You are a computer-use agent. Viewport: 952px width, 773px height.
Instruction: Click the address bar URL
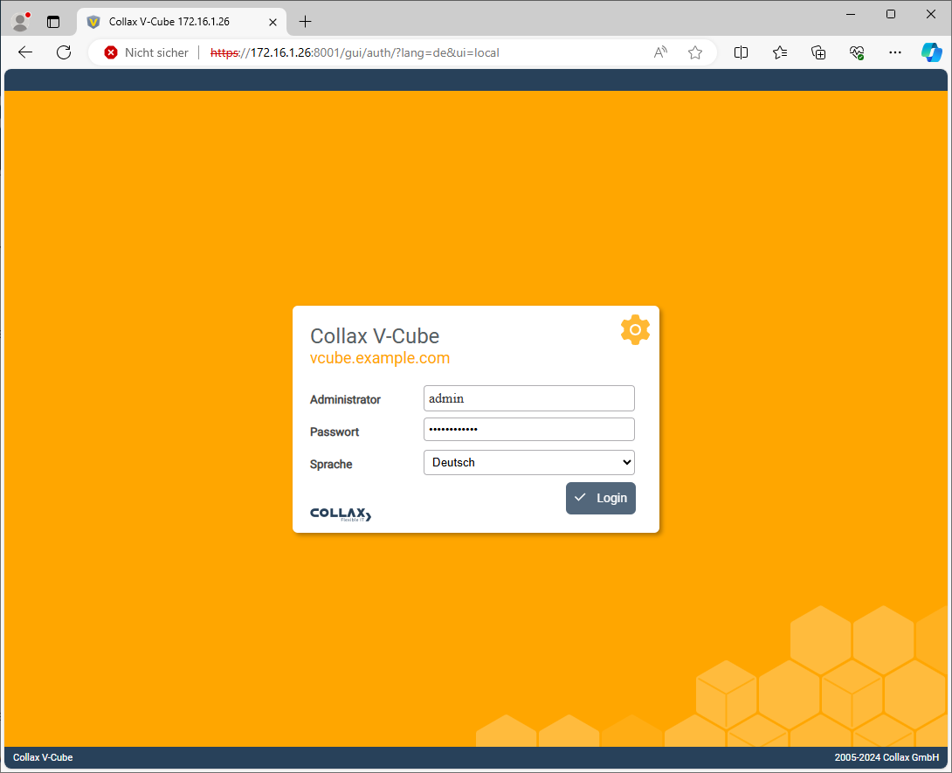[355, 52]
